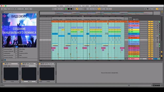Solo the clap track
Image resolution: width=164 pixels, height=92 pixels.
coord(155,30)
